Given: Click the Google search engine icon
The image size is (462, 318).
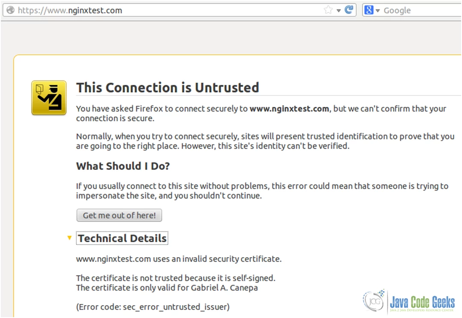Looking at the screenshot, I should point(369,10).
